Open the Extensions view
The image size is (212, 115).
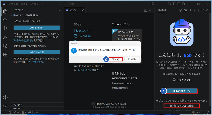pos(5,54)
